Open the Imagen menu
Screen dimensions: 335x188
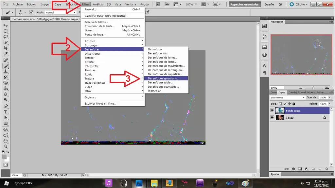point(45,4)
